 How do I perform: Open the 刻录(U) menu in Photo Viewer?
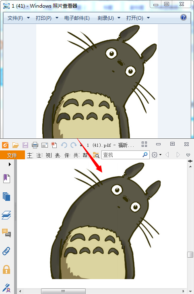[105, 18]
